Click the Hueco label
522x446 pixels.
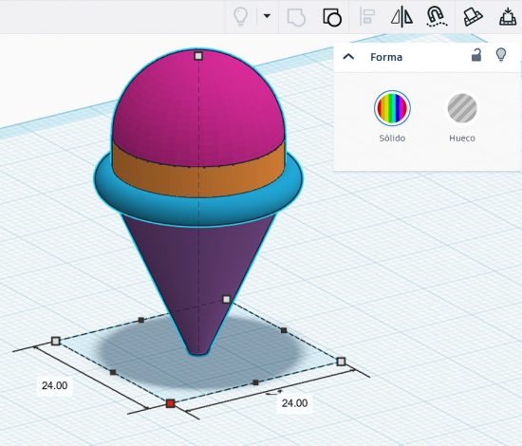[x=462, y=139]
